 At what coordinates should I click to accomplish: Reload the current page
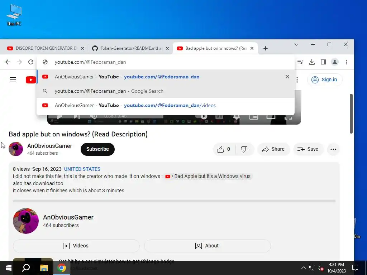[x=31, y=62]
